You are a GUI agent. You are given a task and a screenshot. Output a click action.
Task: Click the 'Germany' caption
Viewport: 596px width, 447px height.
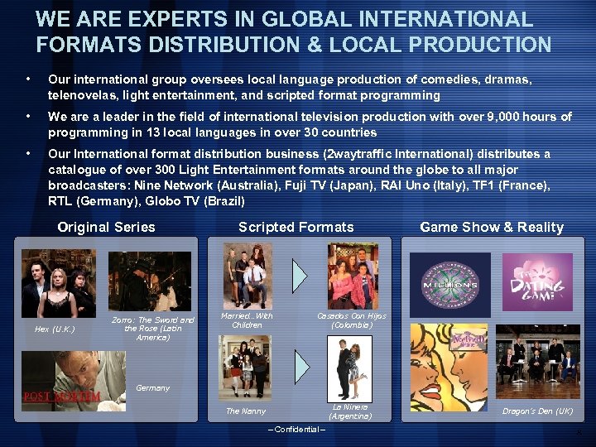click(x=153, y=388)
